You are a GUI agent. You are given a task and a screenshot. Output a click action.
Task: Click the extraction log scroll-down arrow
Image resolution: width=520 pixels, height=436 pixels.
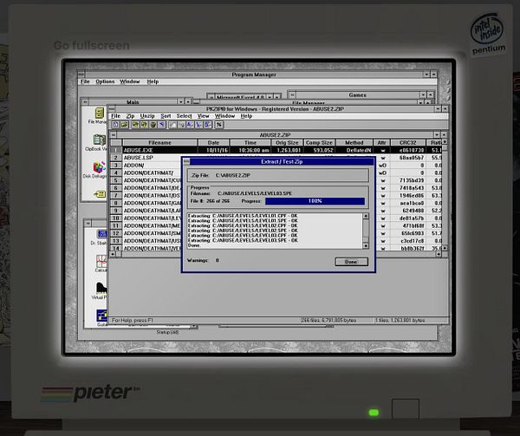click(x=366, y=245)
